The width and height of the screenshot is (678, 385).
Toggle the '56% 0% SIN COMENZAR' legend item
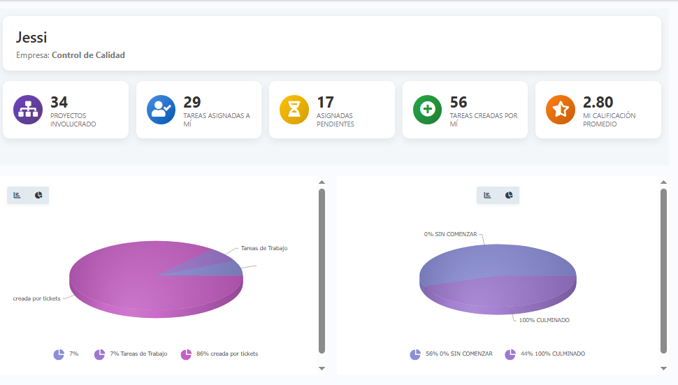pyautogui.click(x=451, y=354)
